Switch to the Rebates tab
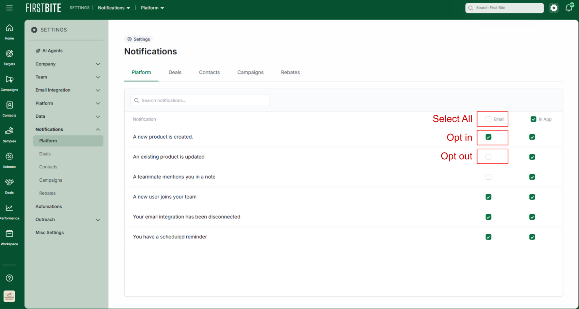579x309 pixels. tap(290, 72)
